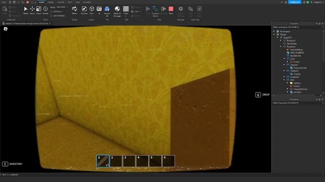325x182 pixels.
Task: Switch to the VIEW ribbon tab
Action: (x=78, y=2)
